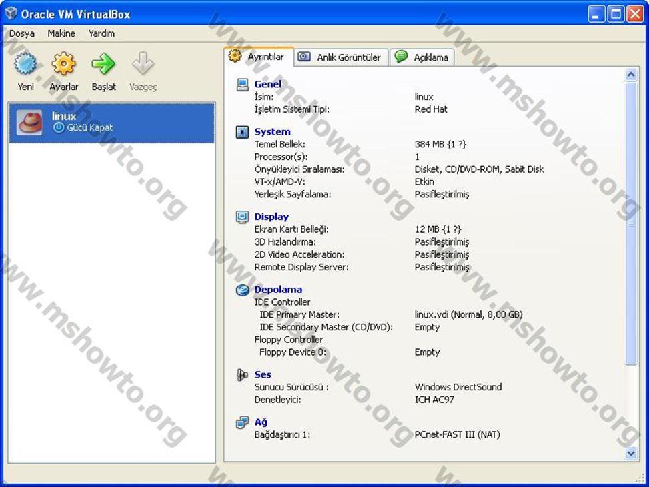Open Ayarlar settings gear icon
Image resolution: width=649 pixels, height=487 pixels.
pos(64,64)
